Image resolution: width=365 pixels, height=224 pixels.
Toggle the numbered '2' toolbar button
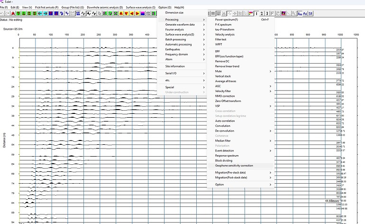pyautogui.click(x=262, y=13)
